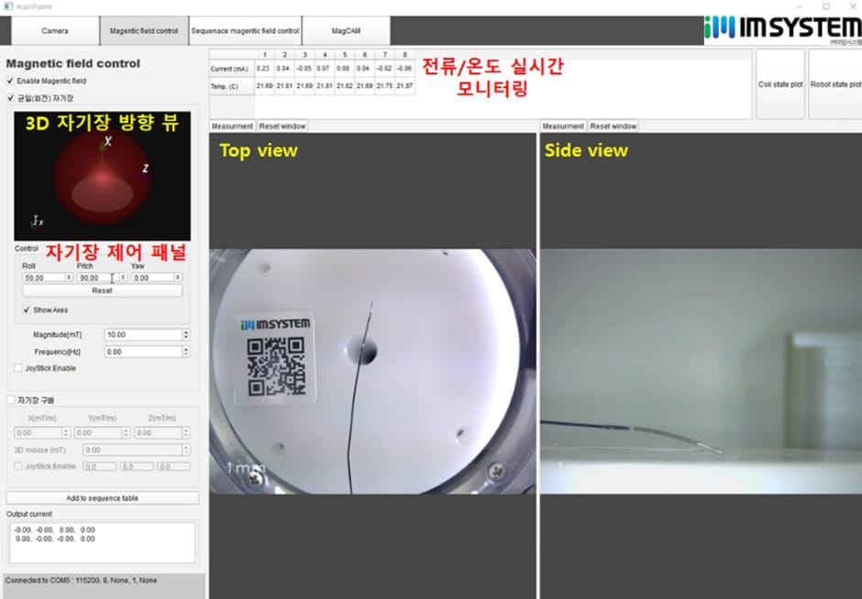862x599 pixels.
Task: Switch to Magnetic field control tab
Action: click(x=144, y=31)
